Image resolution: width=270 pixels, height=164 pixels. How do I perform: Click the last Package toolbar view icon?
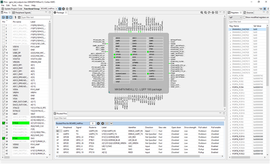pos(217,13)
